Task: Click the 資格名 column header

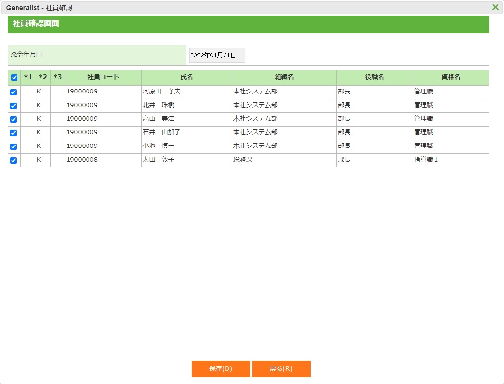Action: [451, 77]
